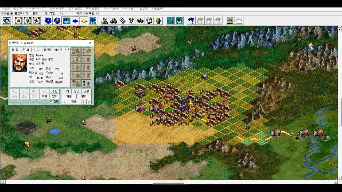Image resolution: width=342 pixels, height=192 pixels.
Task: Click the 대상 caravan icon in city panel
Action: (x=76, y=75)
